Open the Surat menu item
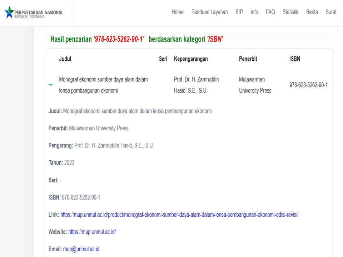Viewport: 343px width, 257px height. click(x=331, y=12)
